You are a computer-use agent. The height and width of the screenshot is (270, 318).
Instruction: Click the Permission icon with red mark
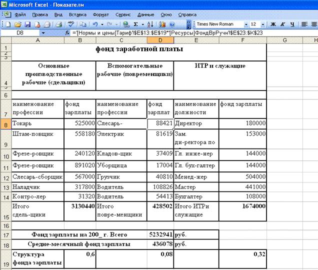[x=37, y=24]
